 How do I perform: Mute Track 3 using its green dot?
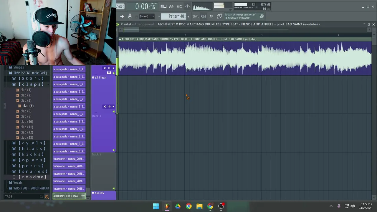[114, 150]
